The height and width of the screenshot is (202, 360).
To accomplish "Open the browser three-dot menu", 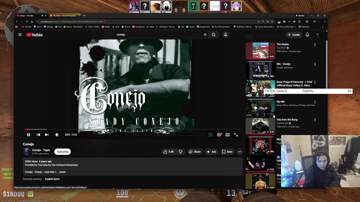I will pyautogui.click(x=325, y=22).
